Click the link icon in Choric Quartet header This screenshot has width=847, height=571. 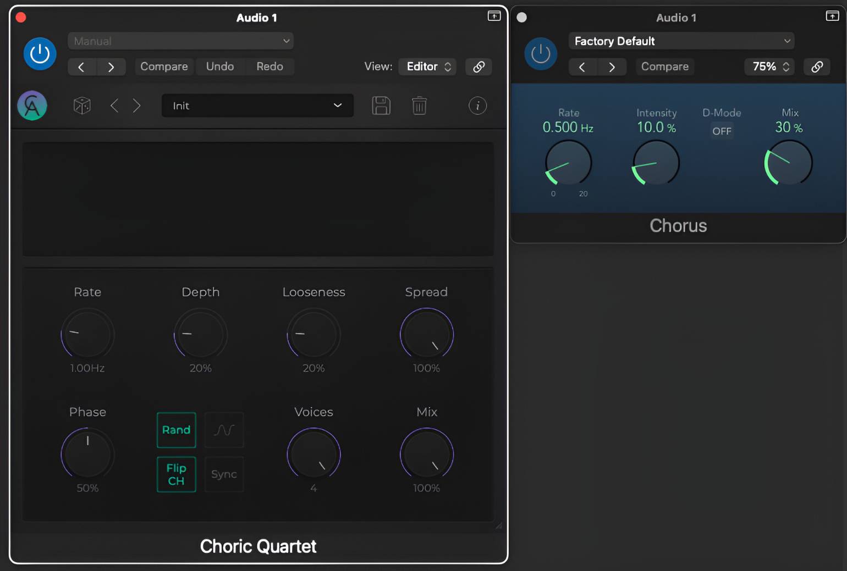pos(479,66)
